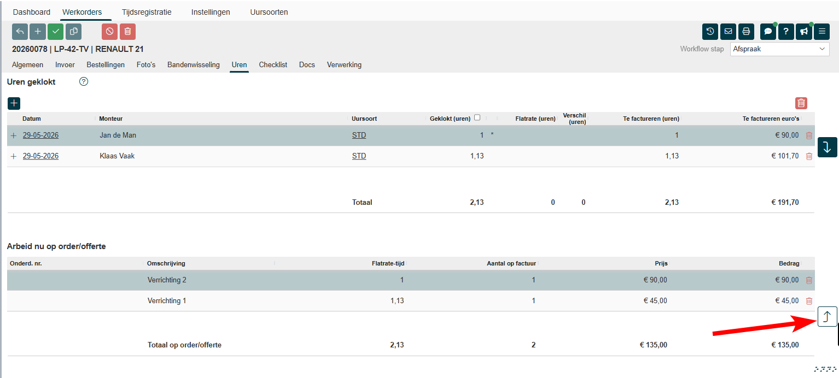Click the circled question mark beside Uren geklokt

click(x=84, y=82)
